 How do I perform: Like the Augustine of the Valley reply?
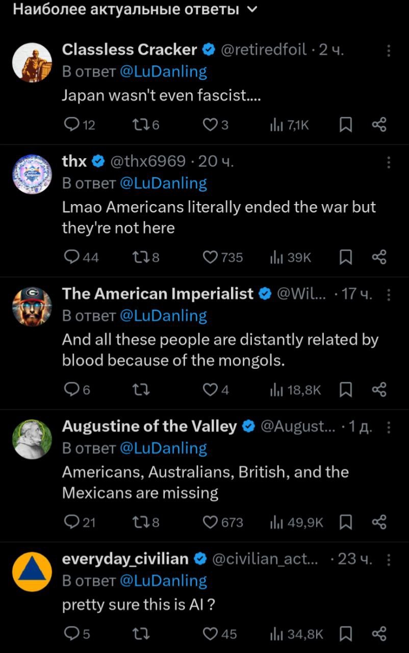[x=210, y=522]
